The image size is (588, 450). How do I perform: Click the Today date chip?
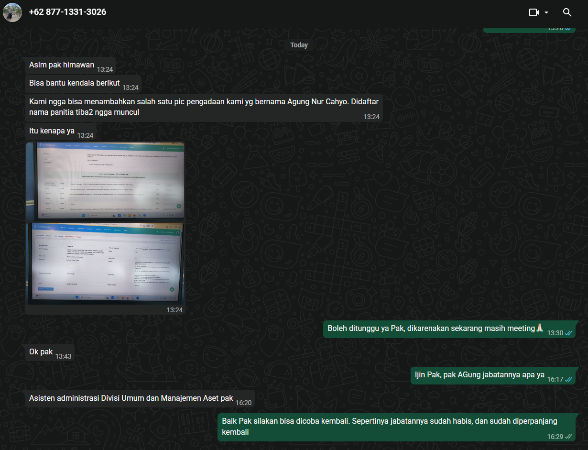[299, 45]
